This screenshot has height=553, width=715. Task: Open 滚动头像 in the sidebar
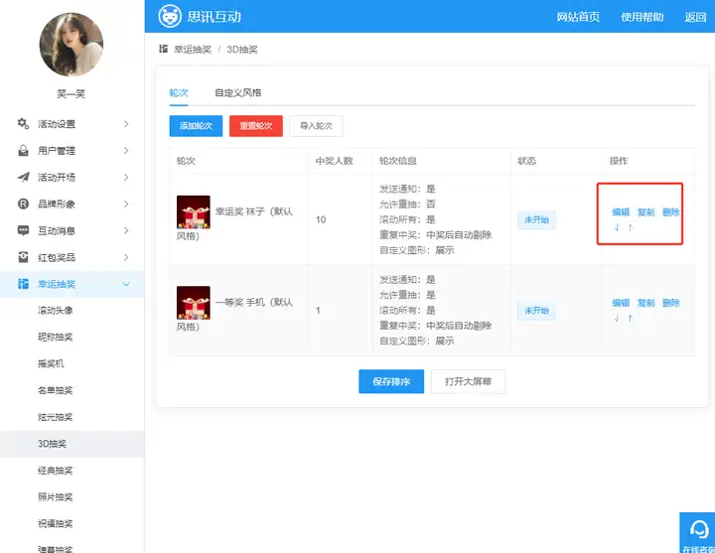tap(56, 311)
